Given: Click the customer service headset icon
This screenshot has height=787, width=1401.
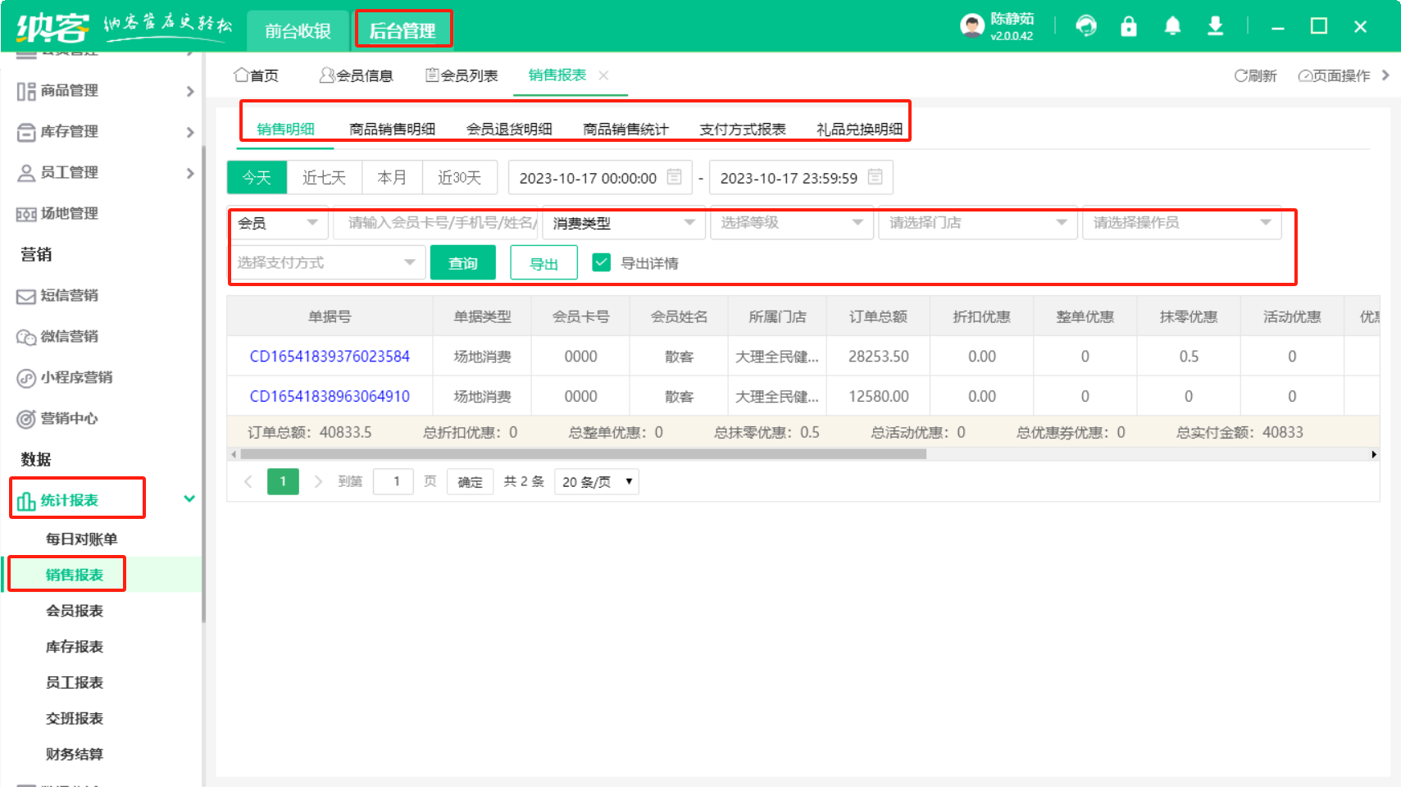Looking at the screenshot, I should [1086, 26].
